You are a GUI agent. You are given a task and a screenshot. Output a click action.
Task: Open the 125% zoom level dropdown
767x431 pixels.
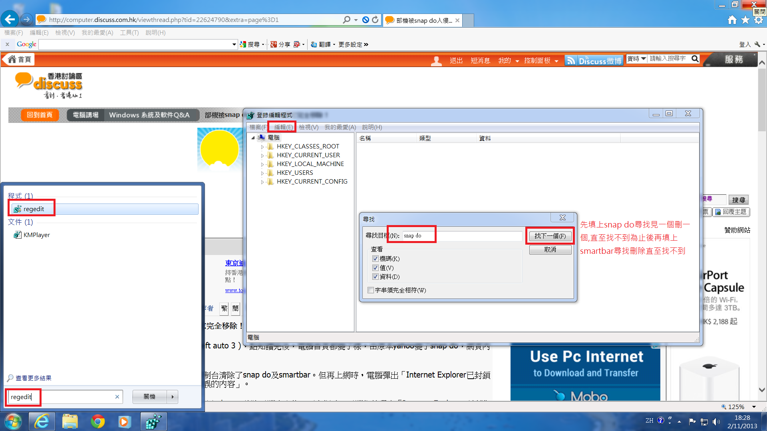click(754, 407)
